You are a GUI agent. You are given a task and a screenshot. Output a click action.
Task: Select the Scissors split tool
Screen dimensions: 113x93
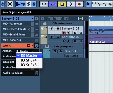[x=99, y=4]
